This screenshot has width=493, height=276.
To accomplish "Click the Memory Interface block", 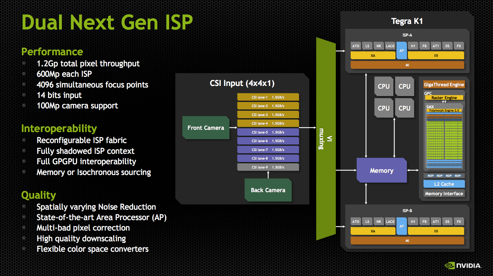I will (444, 193).
